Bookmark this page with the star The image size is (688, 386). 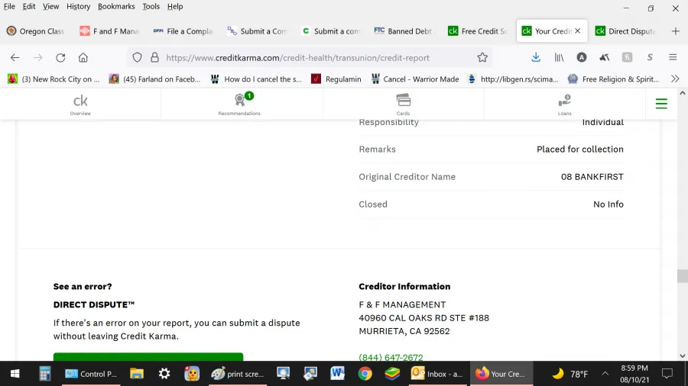pyautogui.click(x=482, y=57)
